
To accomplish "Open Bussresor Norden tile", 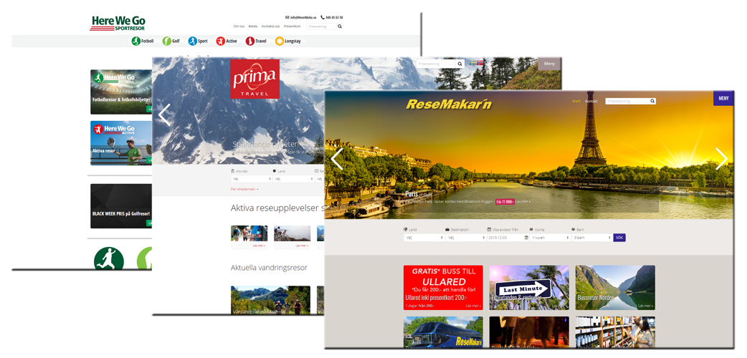I will coord(615,287).
